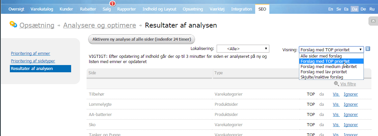378x136 pixels.
Task: Choose Forslag med medium prioritet option
Action: (x=331, y=66)
